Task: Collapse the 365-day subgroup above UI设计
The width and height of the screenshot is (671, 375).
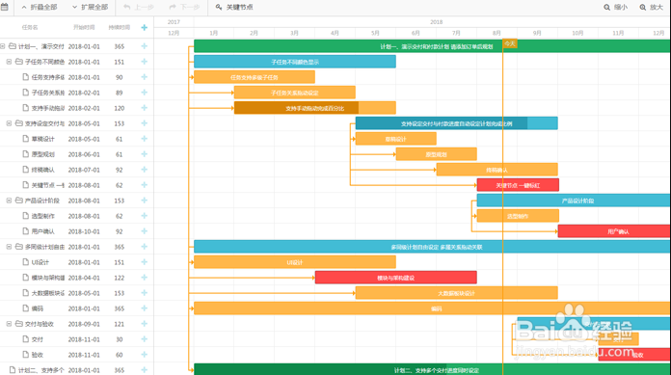Action: point(9,247)
